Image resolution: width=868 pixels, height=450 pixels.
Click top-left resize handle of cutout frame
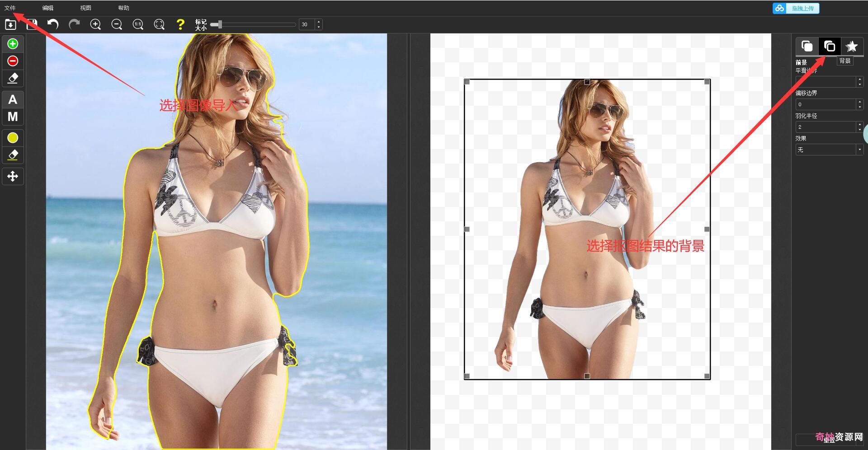[x=467, y=82]
